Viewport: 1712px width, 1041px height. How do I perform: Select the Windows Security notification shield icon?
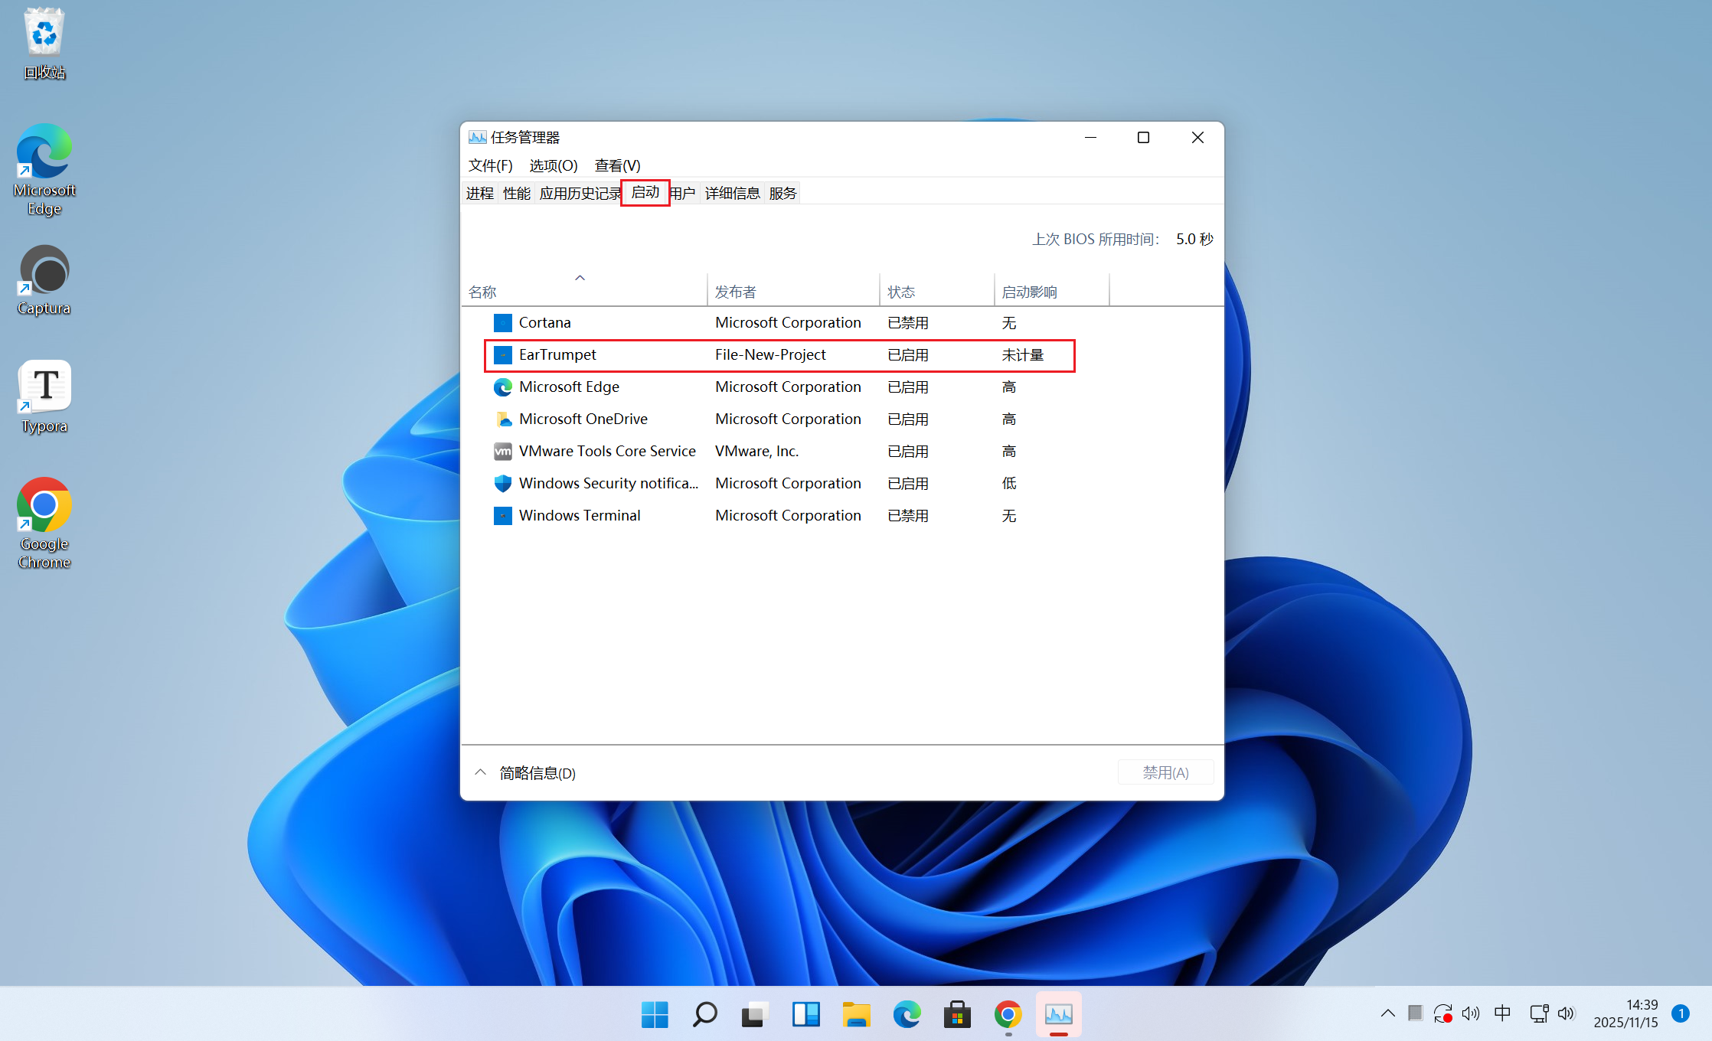tap(502, 484)
